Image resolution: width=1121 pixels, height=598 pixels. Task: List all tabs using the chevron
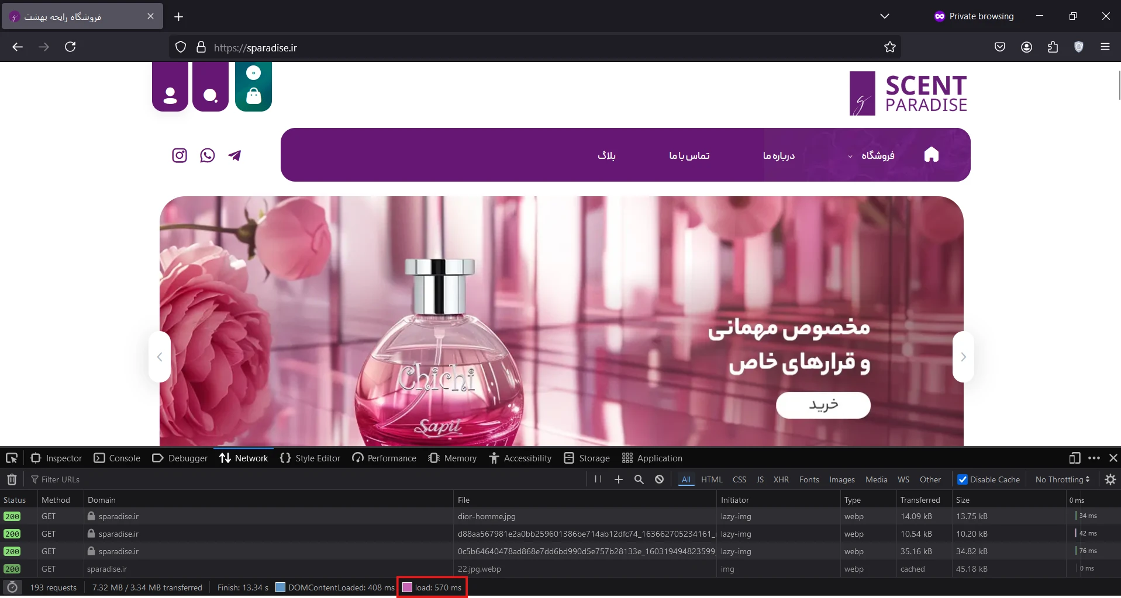tap(885, 16)
